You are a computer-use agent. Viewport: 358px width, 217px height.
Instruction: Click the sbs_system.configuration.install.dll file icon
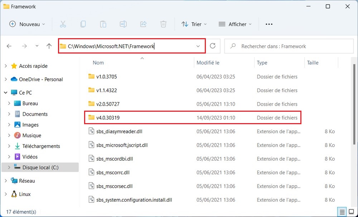click(x=91, y=200)
